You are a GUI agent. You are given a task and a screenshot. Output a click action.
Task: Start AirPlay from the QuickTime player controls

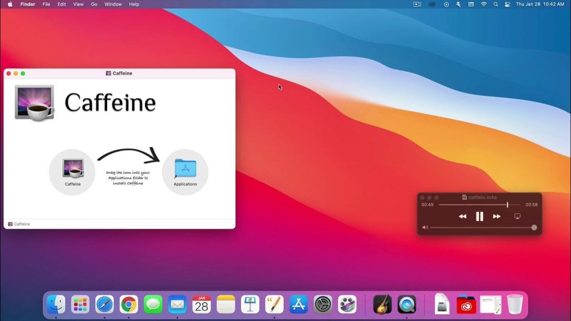coord(517,216)
